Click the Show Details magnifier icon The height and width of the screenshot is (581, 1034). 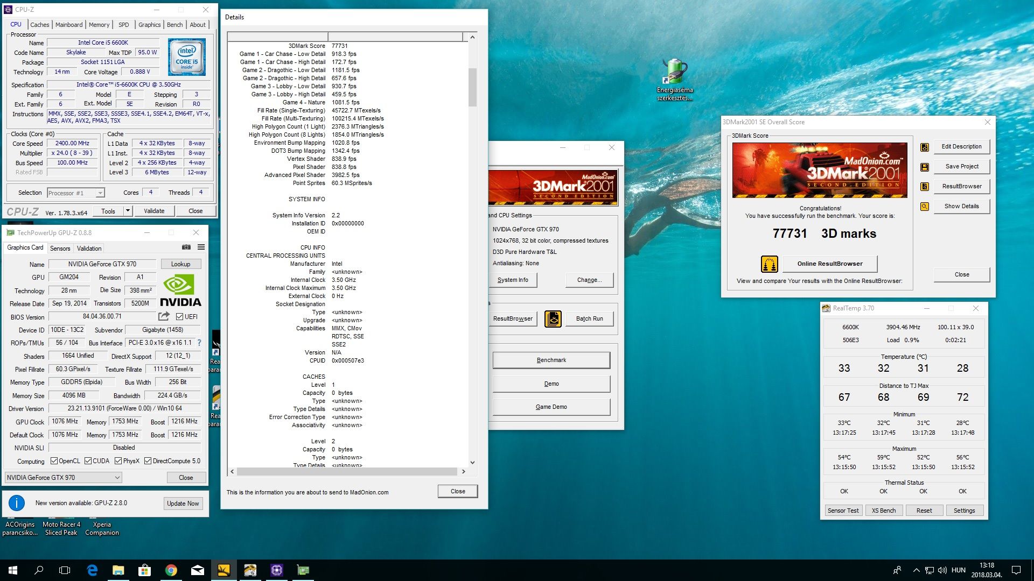pyautogui.click(x=925, y=207)
